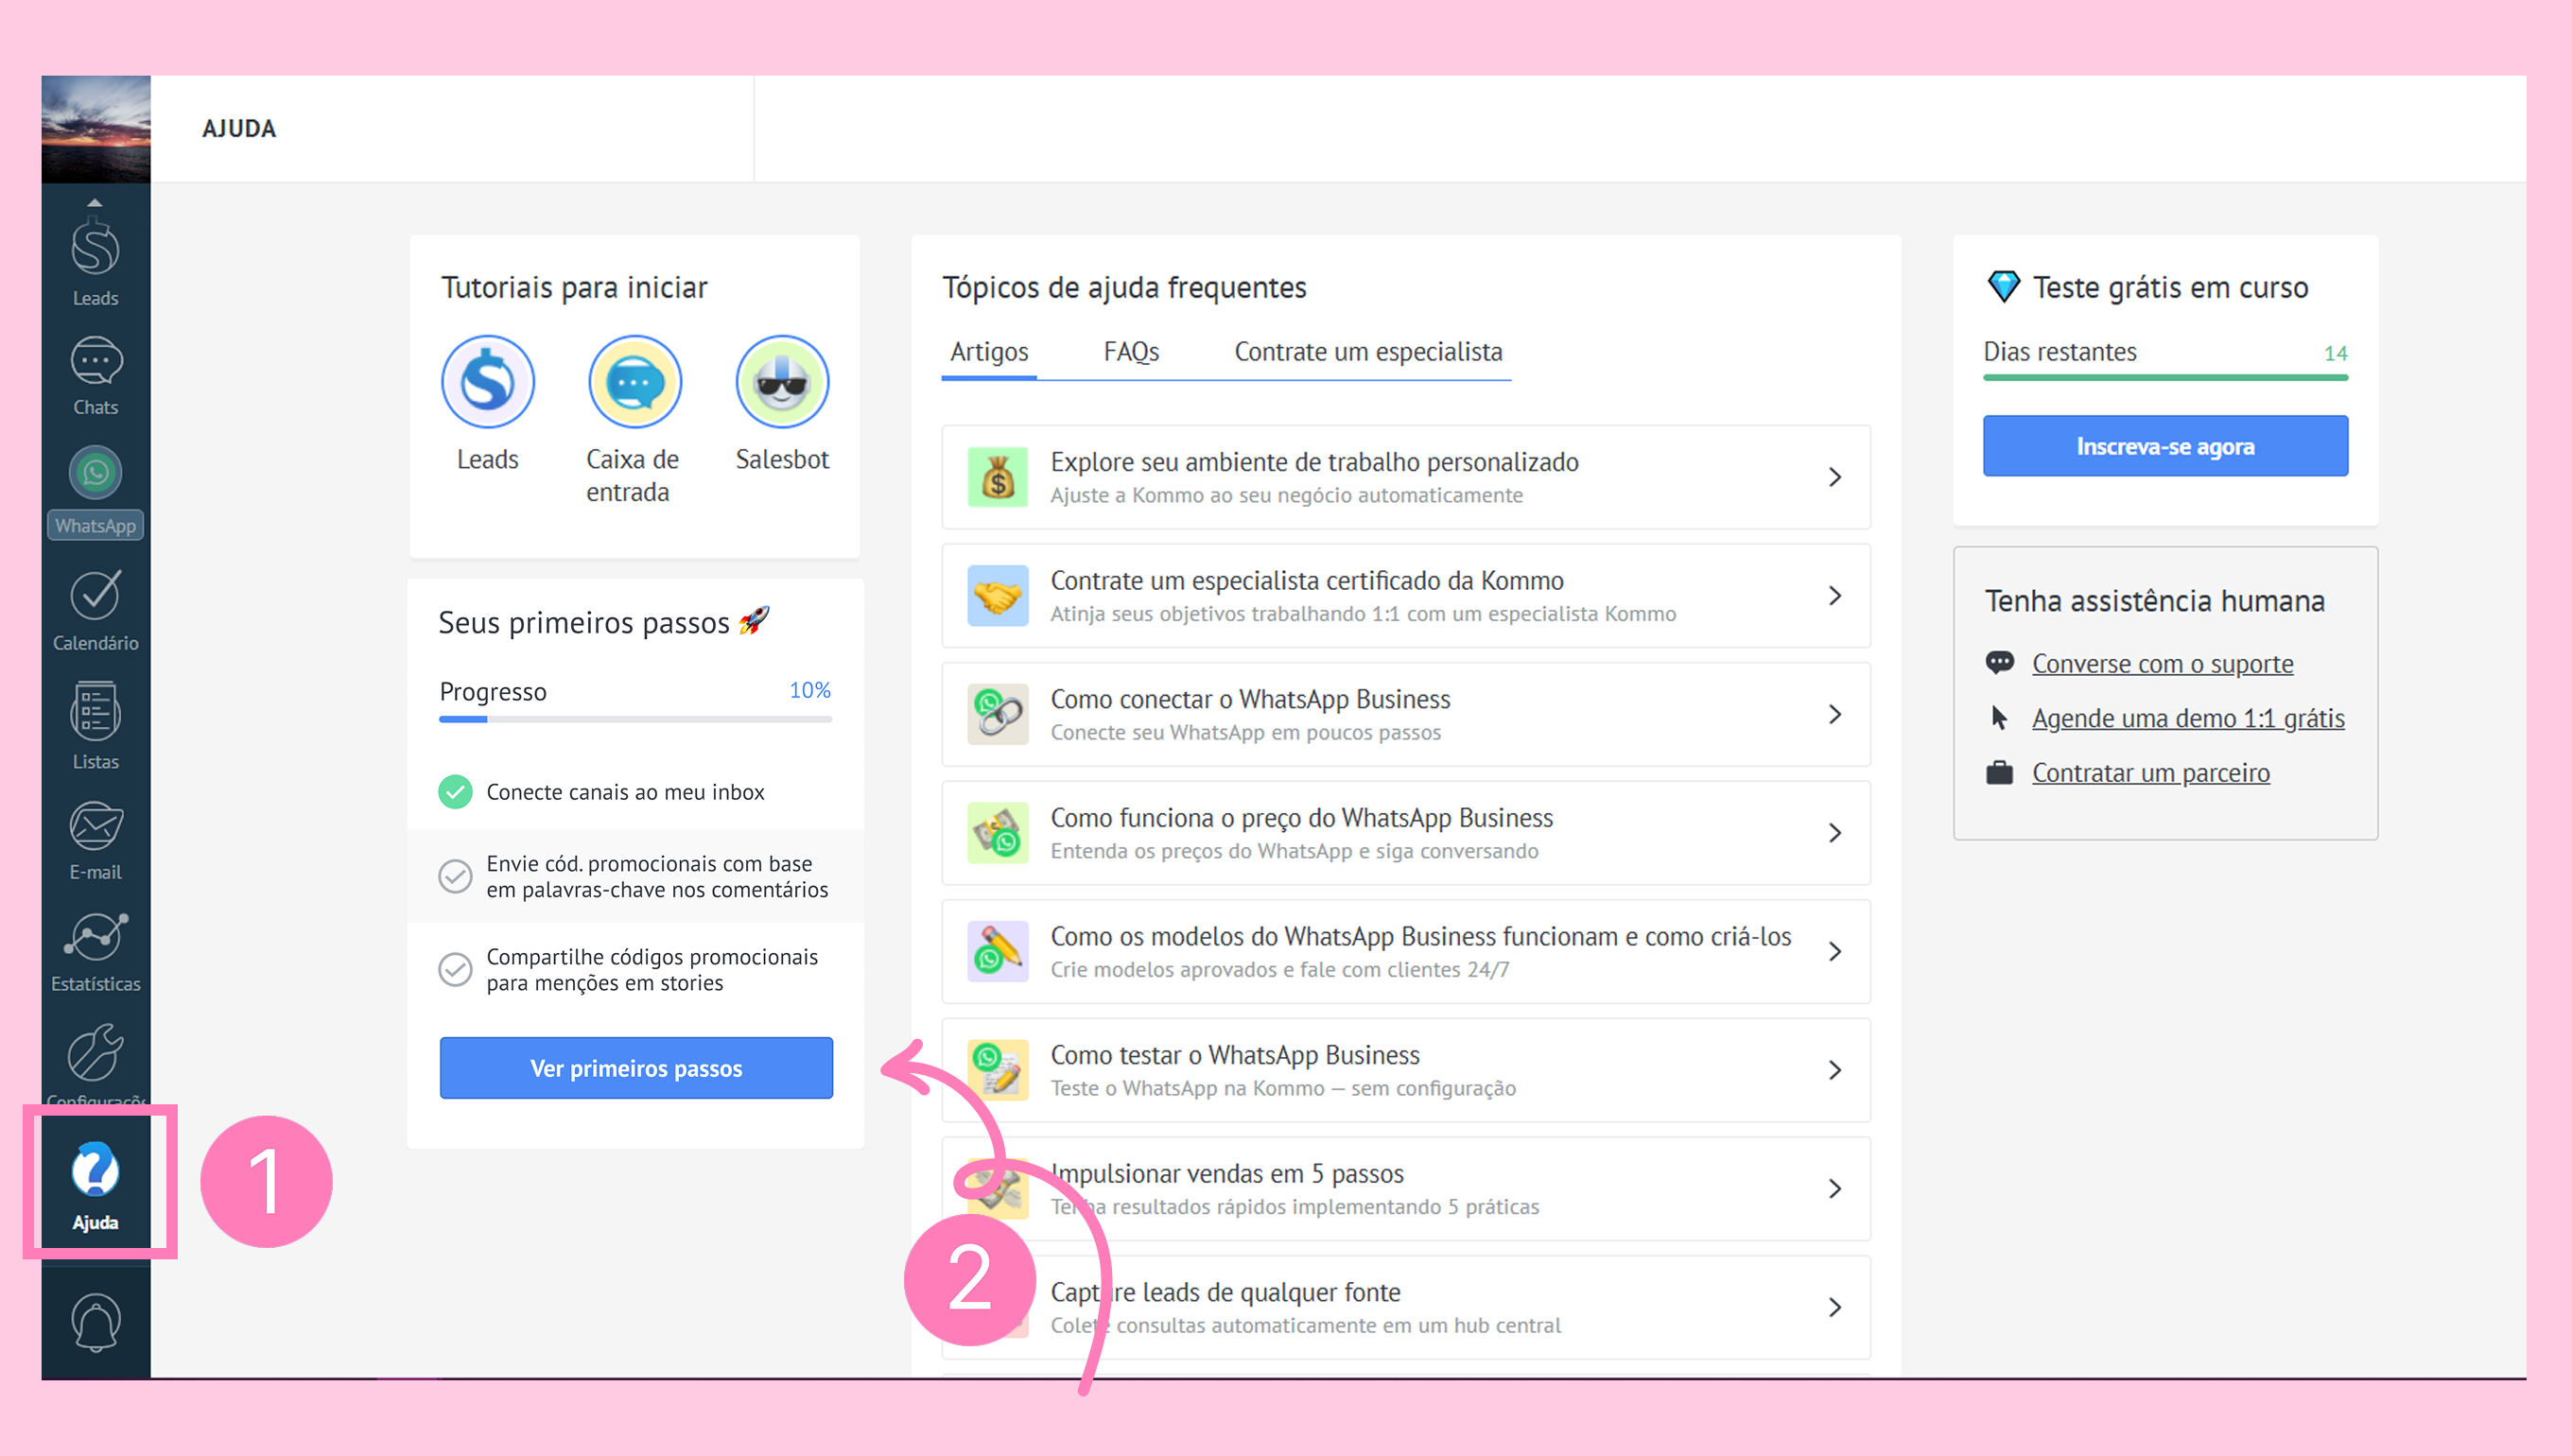Open WhatsApp section in the sidebar

95,491
